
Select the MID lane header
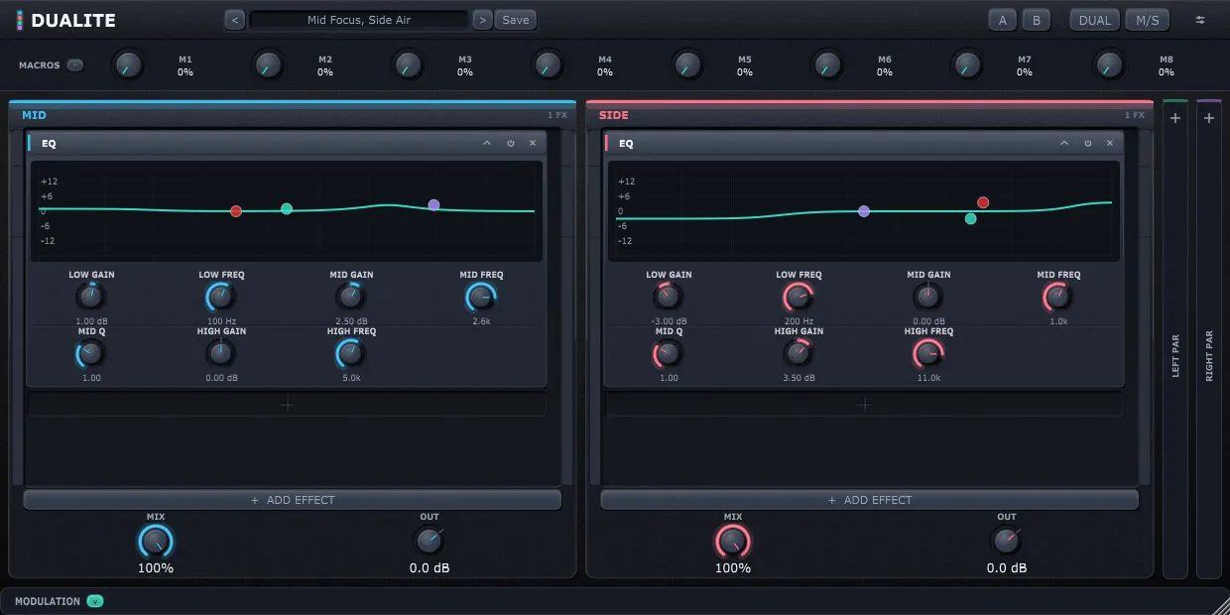point(293,115)
